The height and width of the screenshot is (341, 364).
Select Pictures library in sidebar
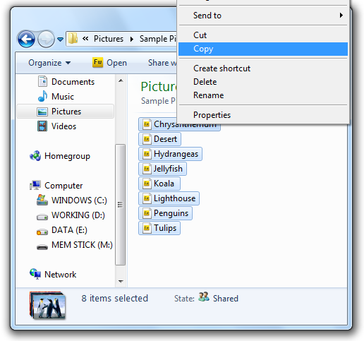(x=66, y=112)
